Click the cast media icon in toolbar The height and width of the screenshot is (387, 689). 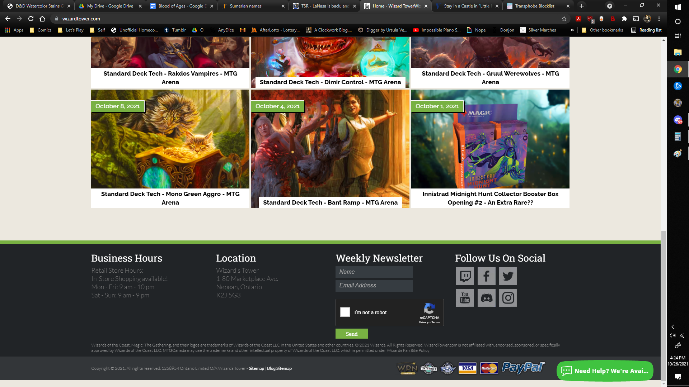pos(636,19)
